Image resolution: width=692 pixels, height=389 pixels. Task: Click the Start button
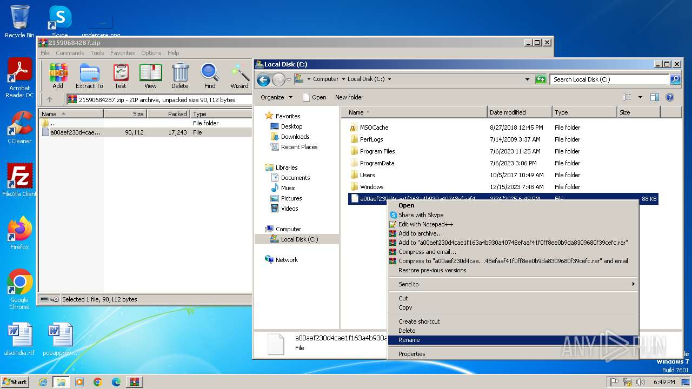pos(15,382)
